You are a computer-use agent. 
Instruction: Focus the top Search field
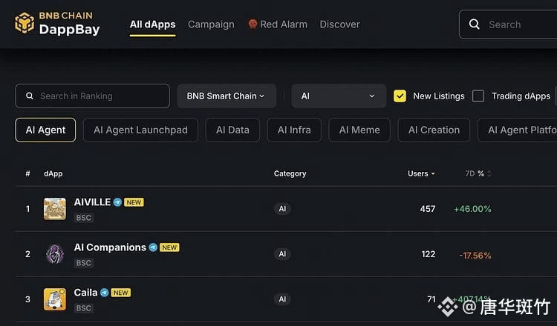[508, 24]
